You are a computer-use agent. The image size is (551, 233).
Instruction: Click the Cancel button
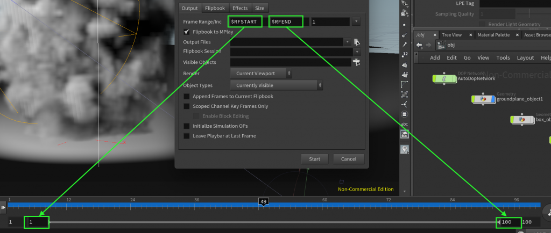coord(349,159)
